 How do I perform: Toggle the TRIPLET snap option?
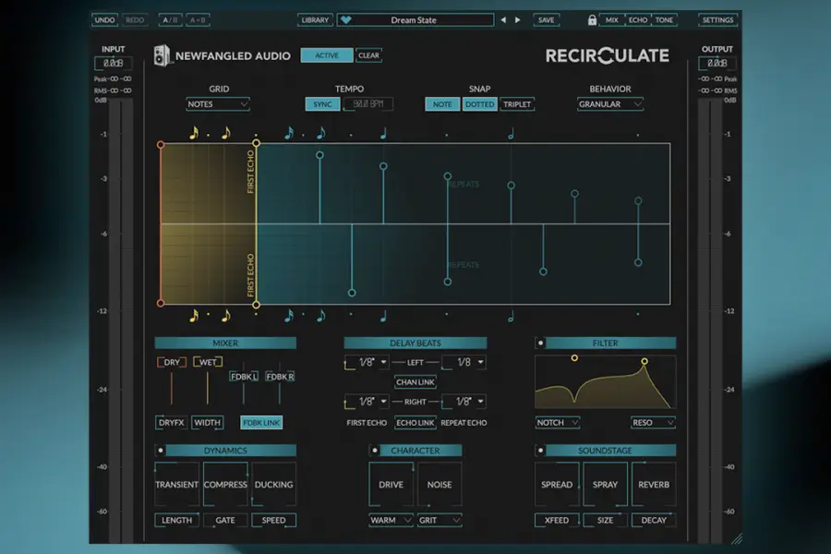517,104
